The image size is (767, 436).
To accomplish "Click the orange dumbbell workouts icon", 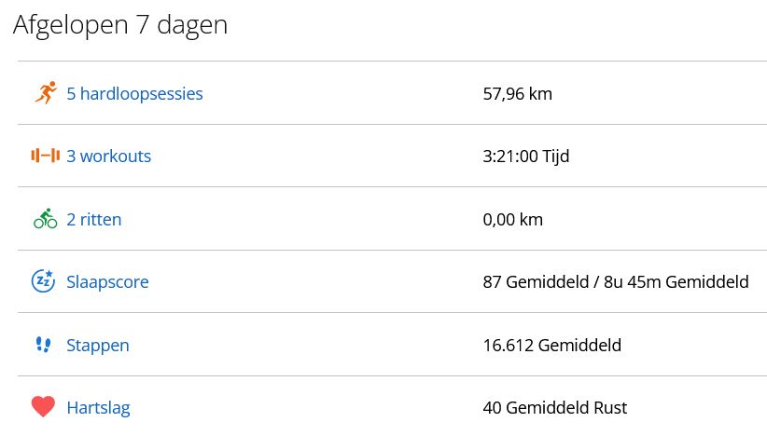I will [45, 156].
